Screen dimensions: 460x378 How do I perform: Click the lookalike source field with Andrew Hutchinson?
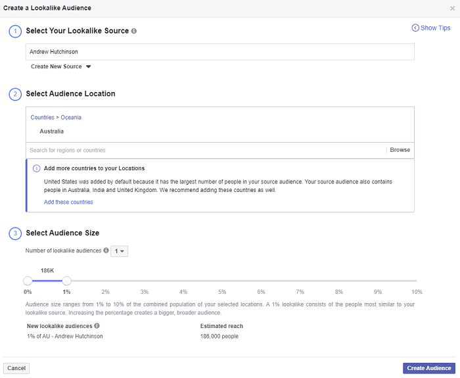220,52
